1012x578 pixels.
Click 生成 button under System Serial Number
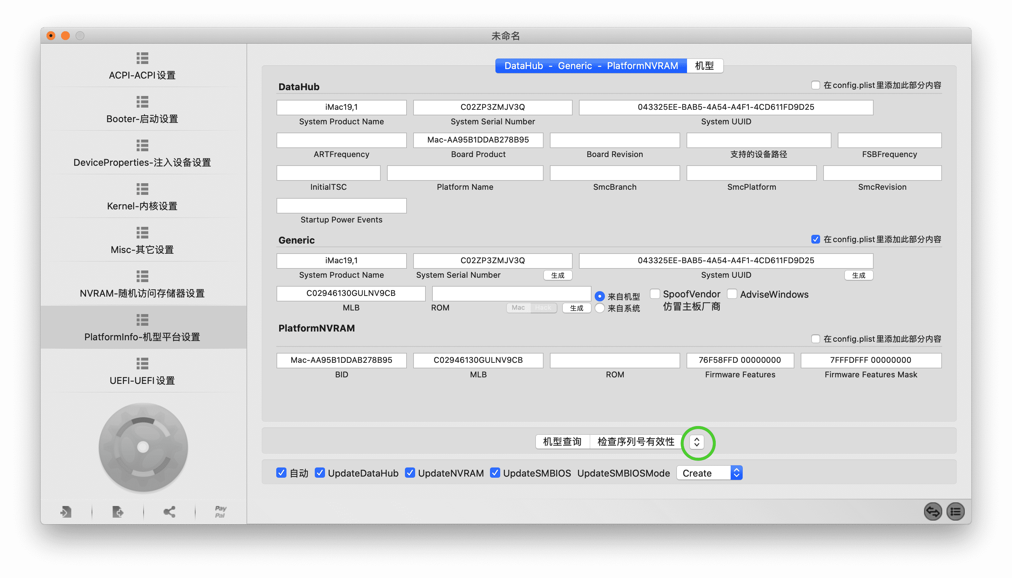(558, 275)
